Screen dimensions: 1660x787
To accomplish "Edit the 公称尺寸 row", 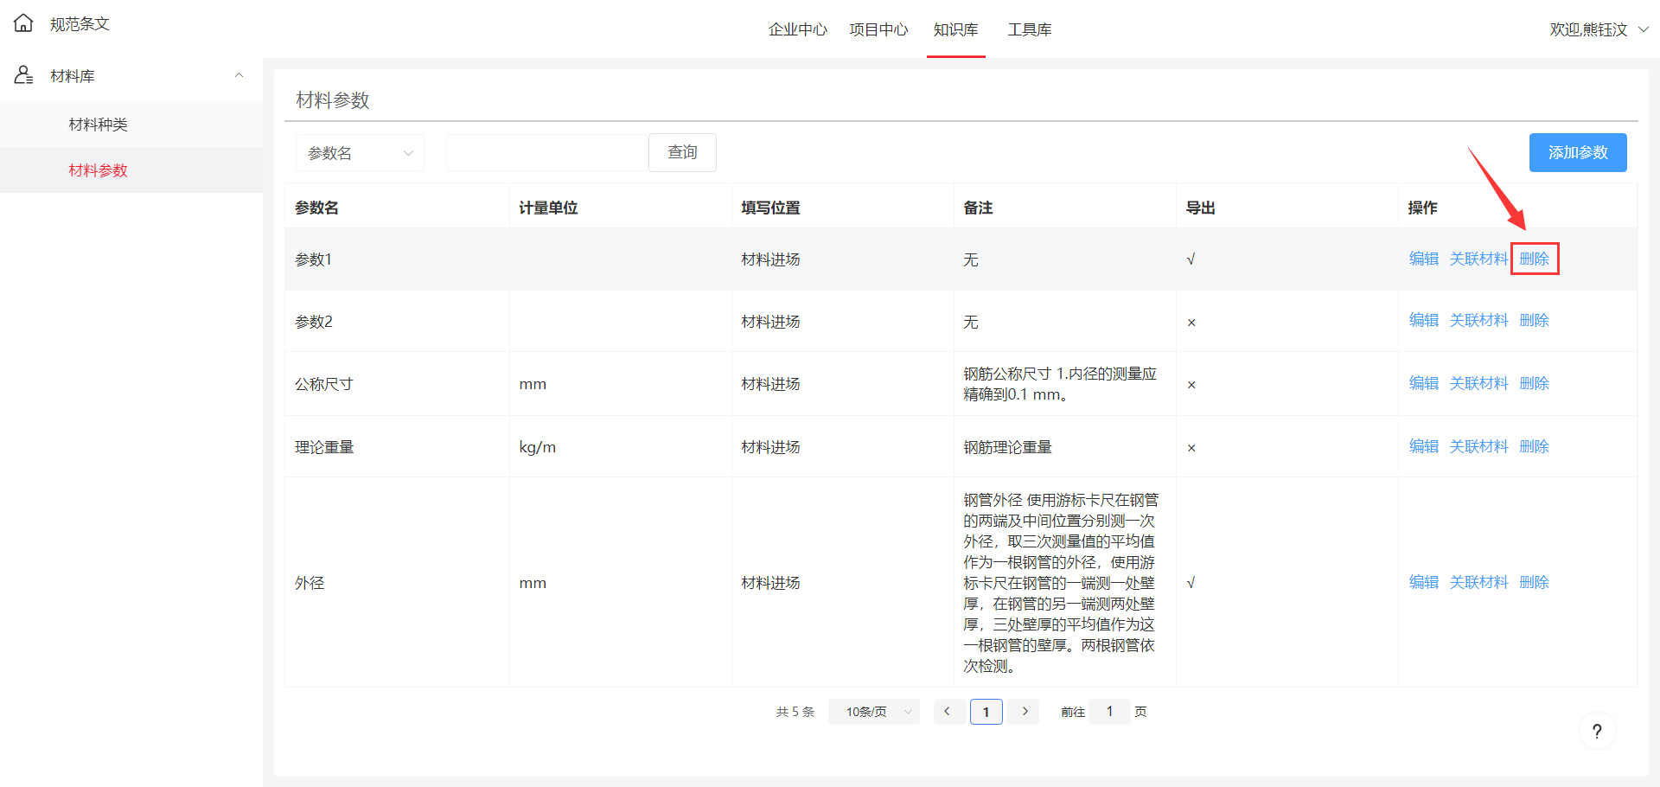I will coord(1423,383).
